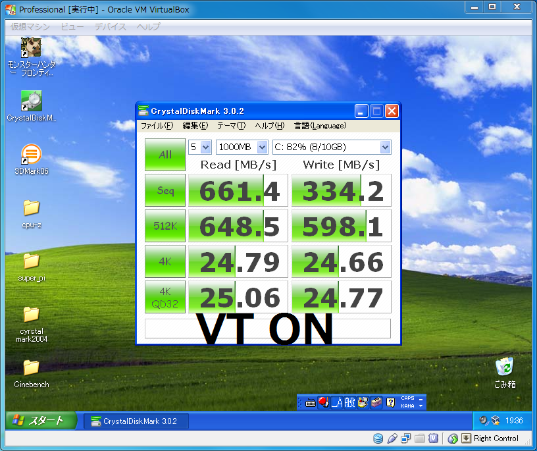The height and width of the screenshot is (451, 537).
Task: Start the 4K QD32 benchmark test
Action: click(x=165, y=297)
